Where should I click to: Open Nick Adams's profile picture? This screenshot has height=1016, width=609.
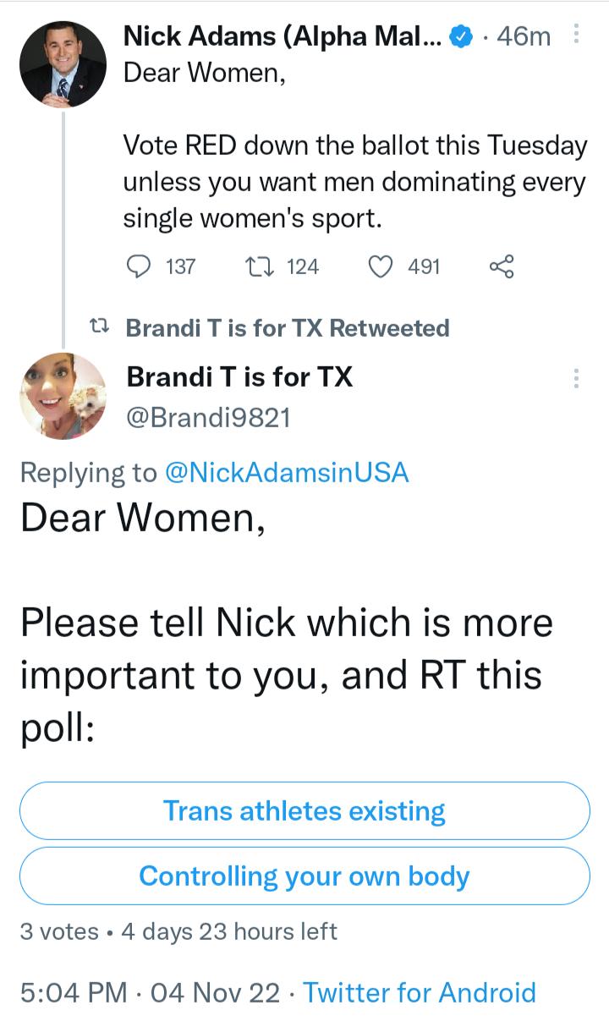(x=62, y=63)
